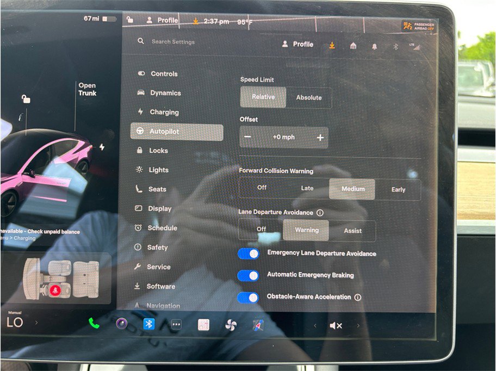
Task: Open the Charging settings menu
Action: pos(158,112)
